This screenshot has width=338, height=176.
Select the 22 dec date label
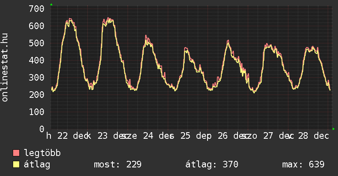74,136
